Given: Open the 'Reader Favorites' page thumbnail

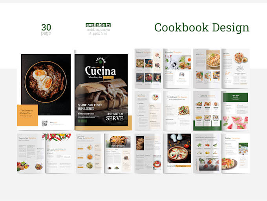Looking at the screenshot, I should click(x=236, y=153).
